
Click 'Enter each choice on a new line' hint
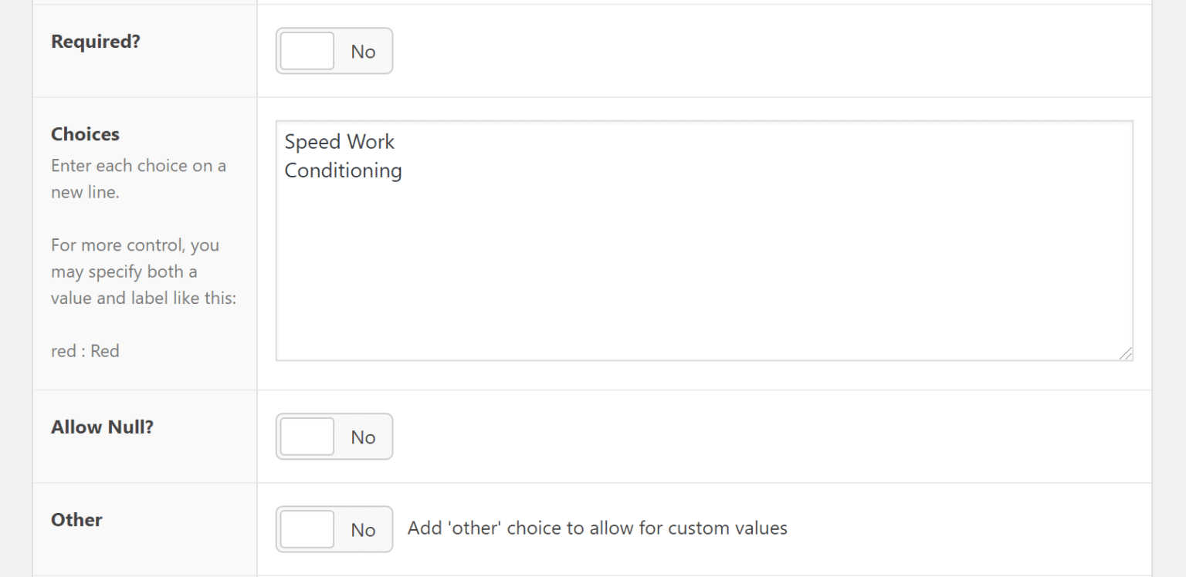(138, 179)
